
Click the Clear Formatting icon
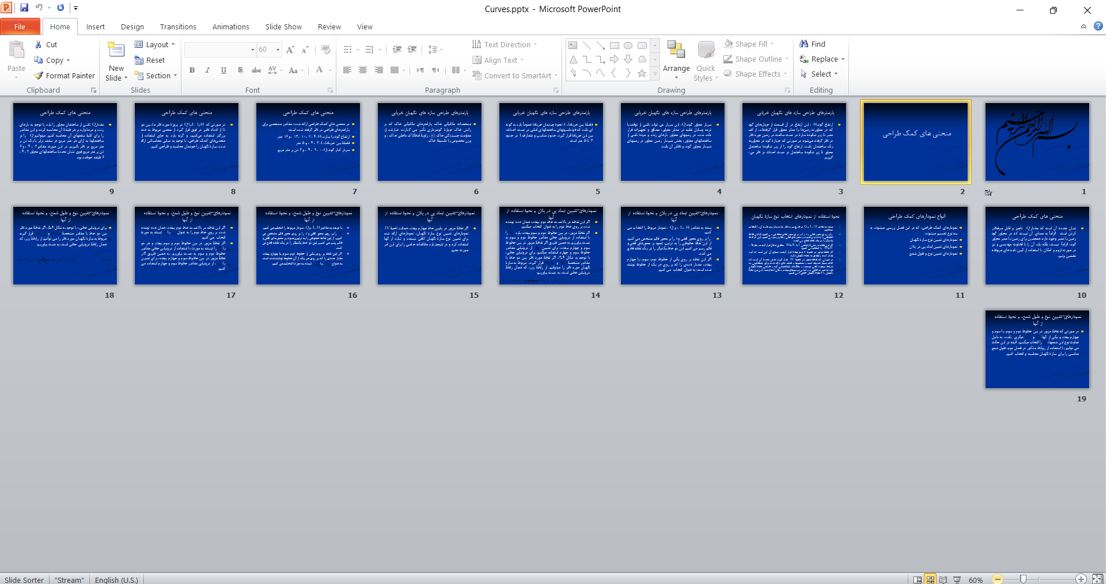[326, 50]
